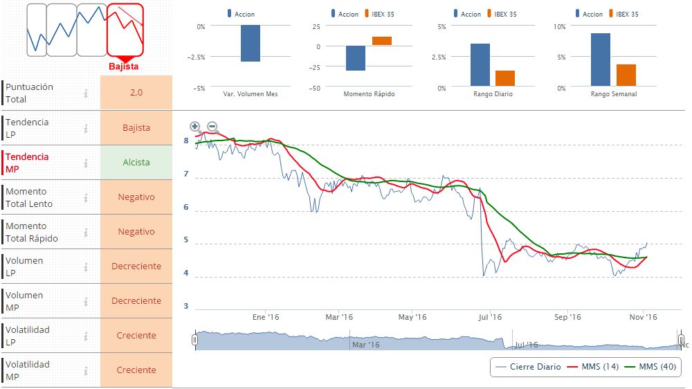
Task: Zoom out on the price chart
Action: 212,127
